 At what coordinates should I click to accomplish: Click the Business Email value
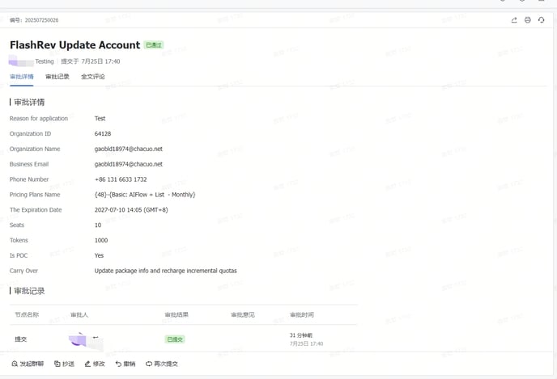(129, 164)
